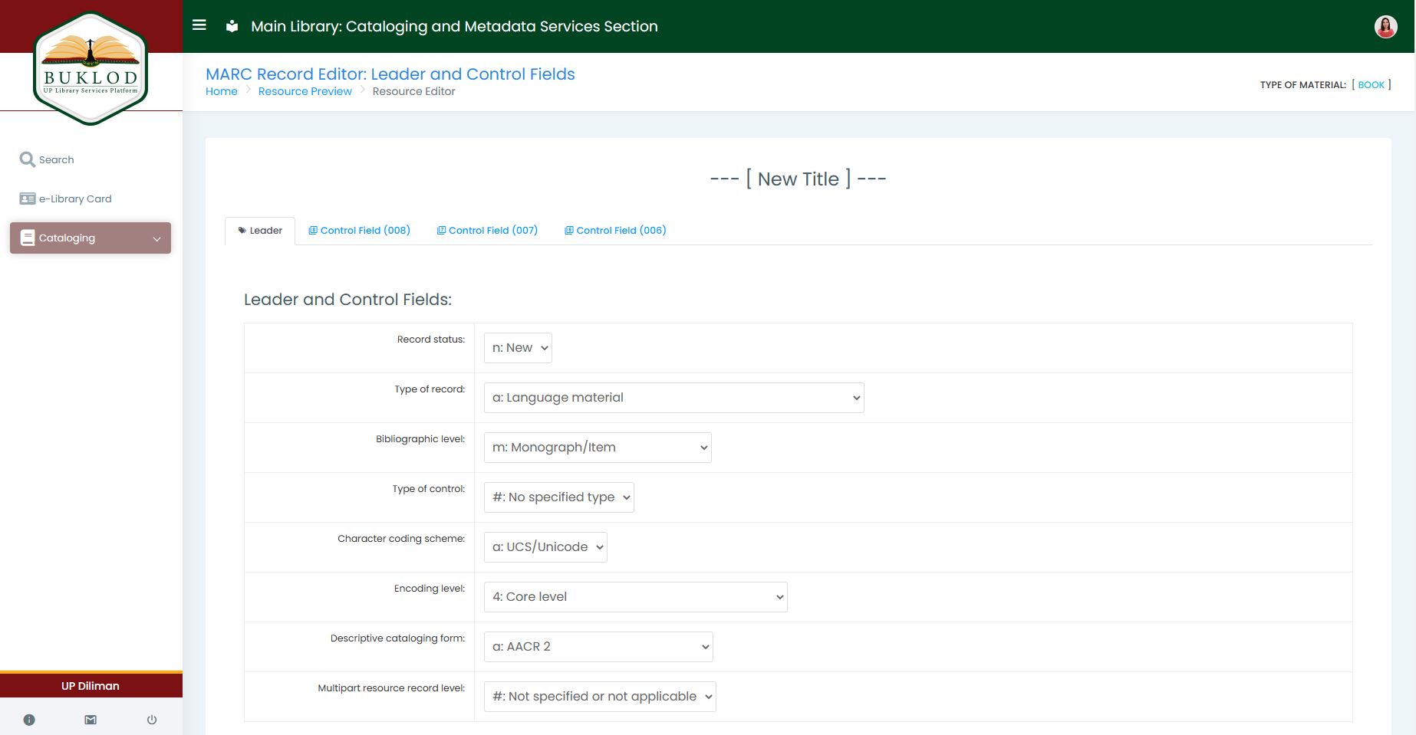Viewport: 1416px width, 735px height.
Task: Open the user profile avatar
Action: (1385, 25)
